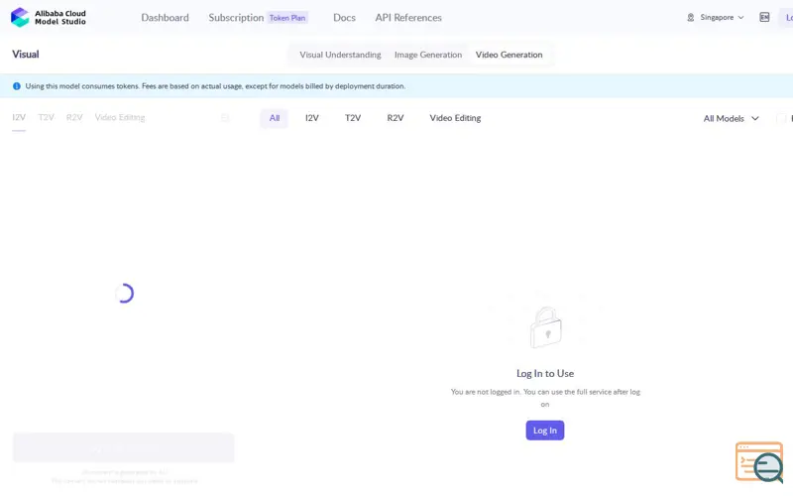Screen dimensions: 793x496
Task: Select the Video Generation tab
Action: [509, 55]
